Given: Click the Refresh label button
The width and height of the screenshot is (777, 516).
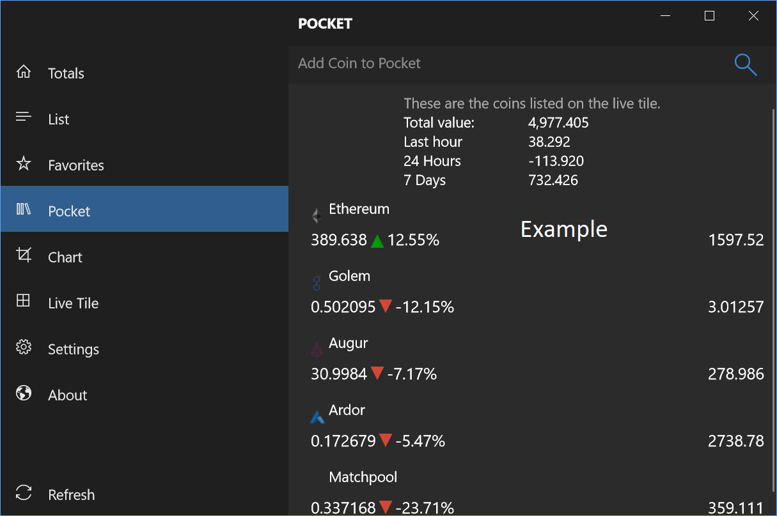Looking at the screenshot, I should coord(72,494).
